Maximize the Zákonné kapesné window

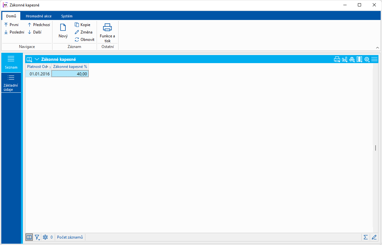[359, 5]
